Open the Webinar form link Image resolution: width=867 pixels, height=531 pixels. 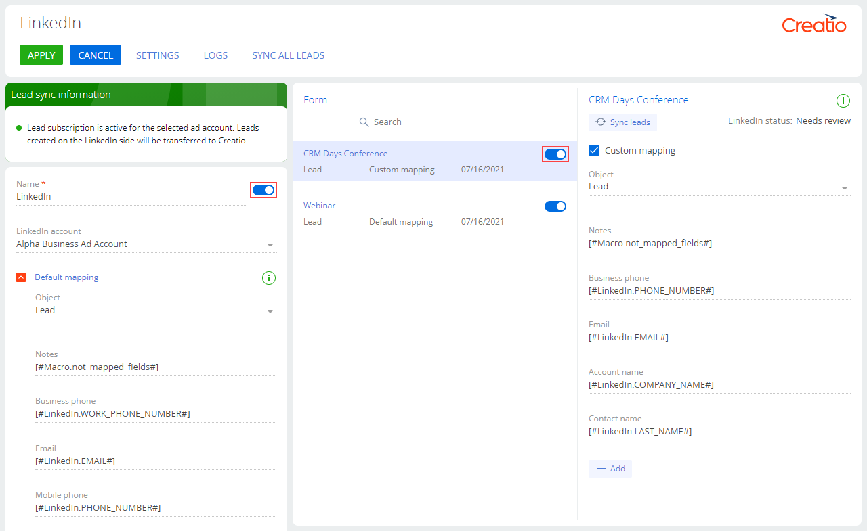coord(319,205)
